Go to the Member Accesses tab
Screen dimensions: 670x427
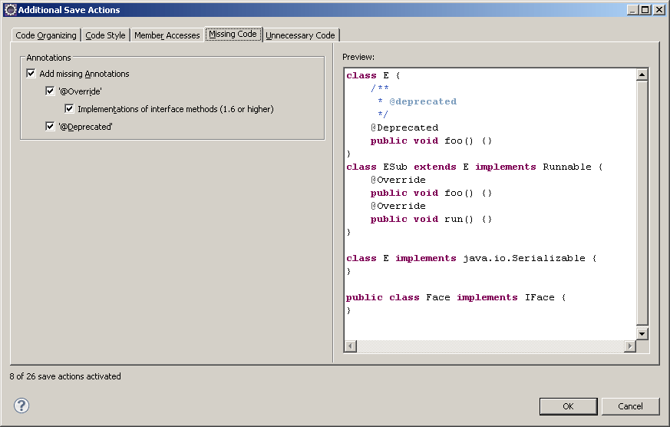coord(167,35)
